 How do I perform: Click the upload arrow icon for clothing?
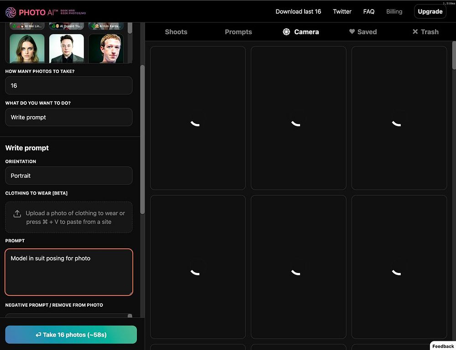point(17,214)
